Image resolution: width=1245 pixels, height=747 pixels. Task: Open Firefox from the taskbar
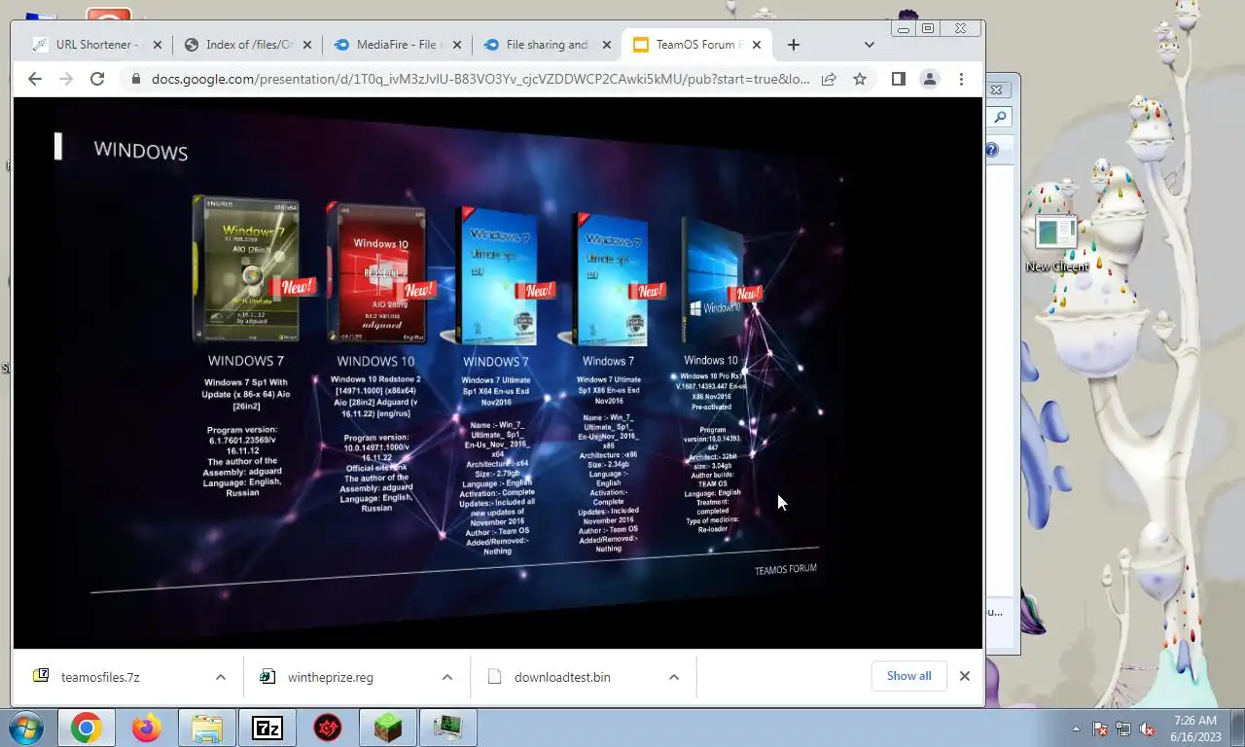point(147,728)
